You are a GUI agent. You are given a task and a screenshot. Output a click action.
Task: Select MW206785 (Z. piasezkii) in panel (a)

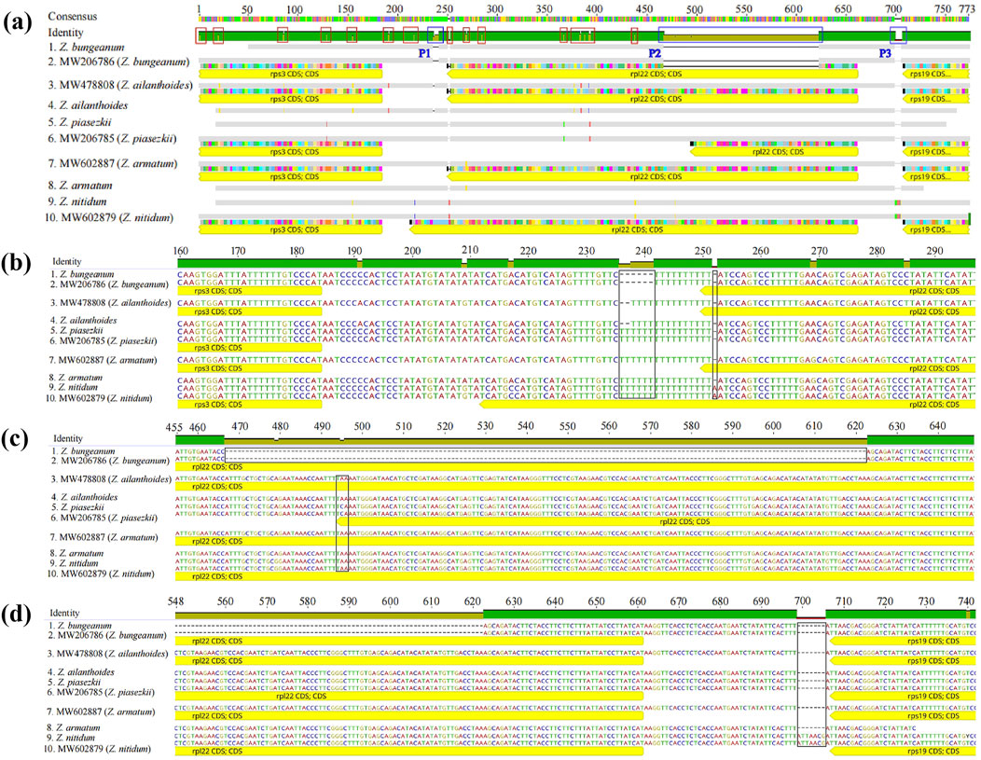pos(112,138)
